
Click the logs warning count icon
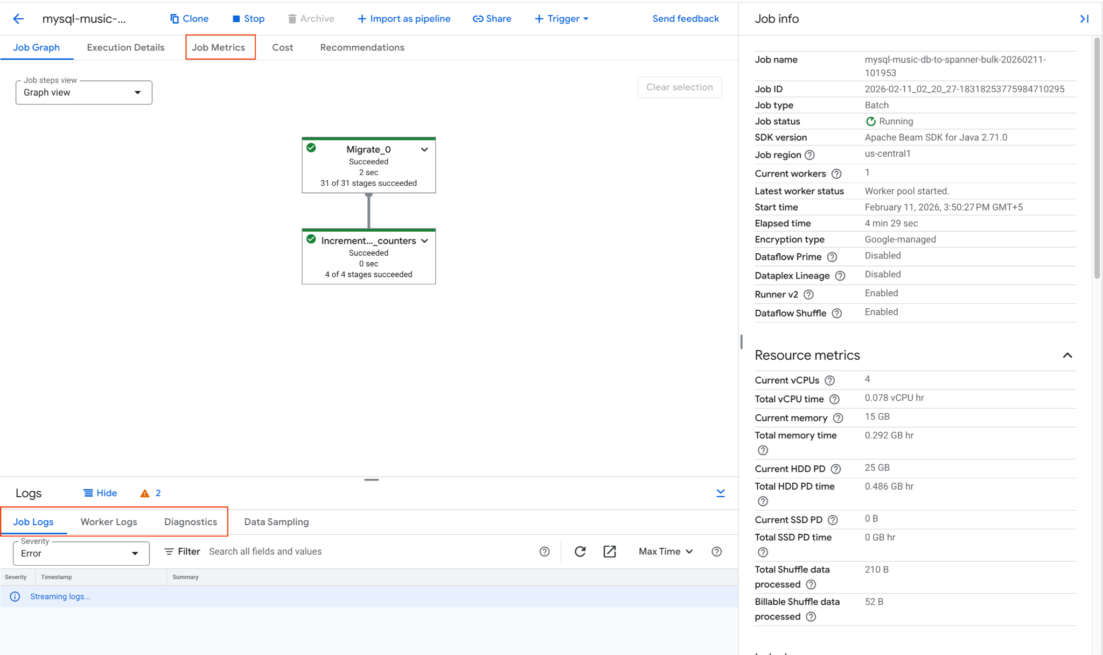(x=145, y=493)
